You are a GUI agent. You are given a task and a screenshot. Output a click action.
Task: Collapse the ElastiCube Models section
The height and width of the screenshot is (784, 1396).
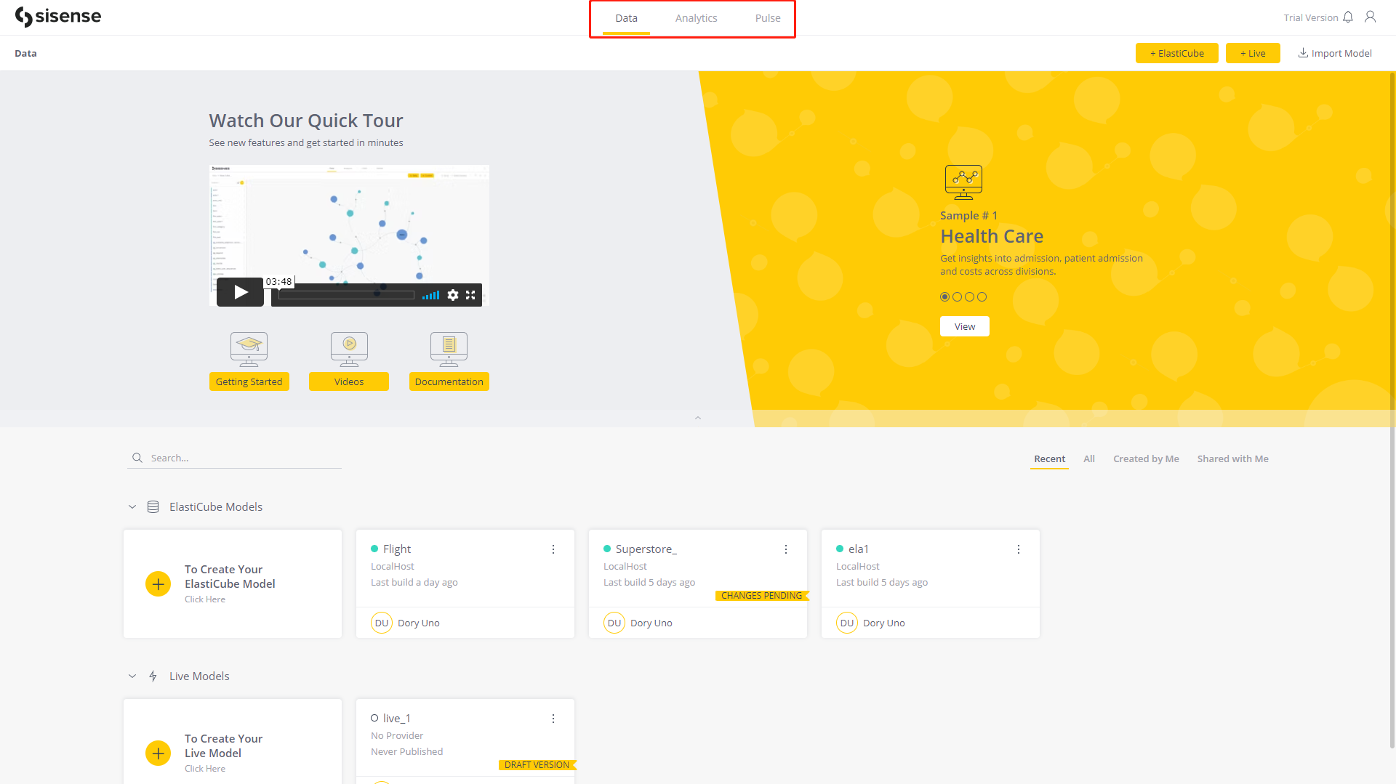(132, 507)
